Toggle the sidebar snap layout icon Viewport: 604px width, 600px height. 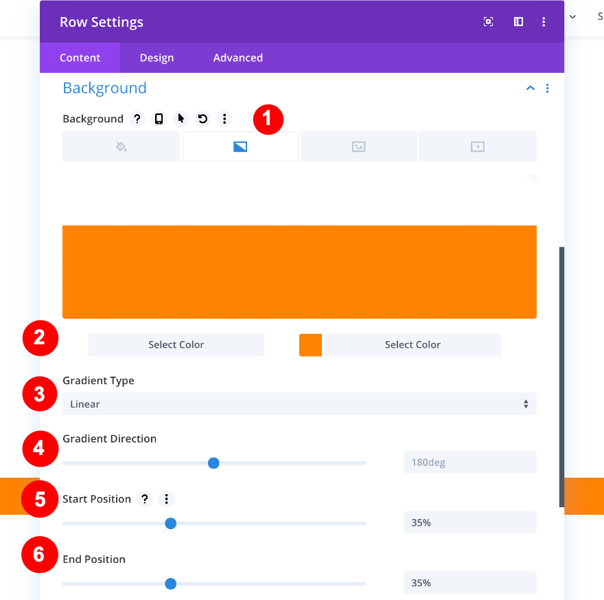518,22
